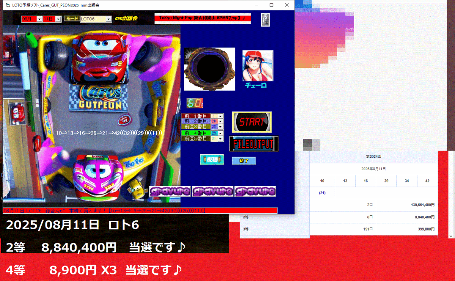Click date 2025年8月11日 in results table

click(373, 169)
